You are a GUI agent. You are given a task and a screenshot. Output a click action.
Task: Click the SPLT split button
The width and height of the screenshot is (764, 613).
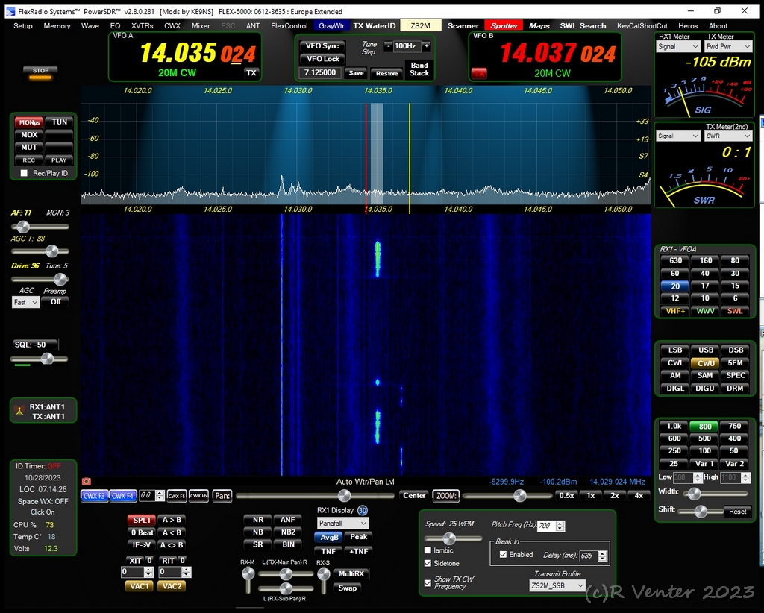click(x=142, y=520)
